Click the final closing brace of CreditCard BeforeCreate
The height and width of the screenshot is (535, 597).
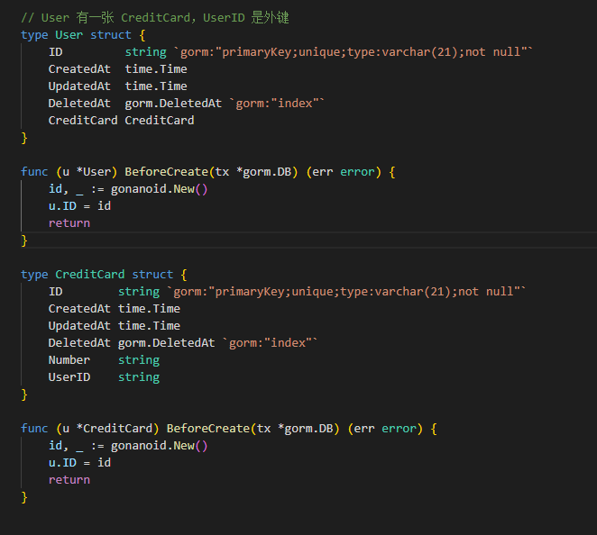[x=24, y=497]
